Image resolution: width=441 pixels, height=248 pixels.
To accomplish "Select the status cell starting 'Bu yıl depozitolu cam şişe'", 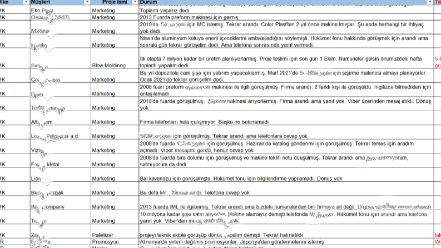I will tap(286, 76).
